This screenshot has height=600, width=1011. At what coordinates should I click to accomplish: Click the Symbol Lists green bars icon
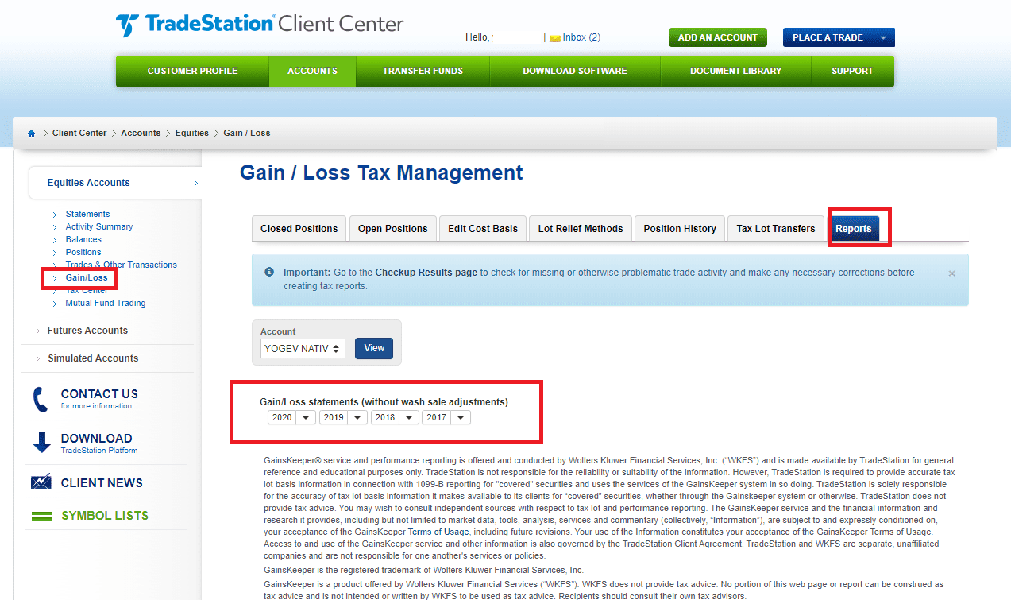coord(42,516)
